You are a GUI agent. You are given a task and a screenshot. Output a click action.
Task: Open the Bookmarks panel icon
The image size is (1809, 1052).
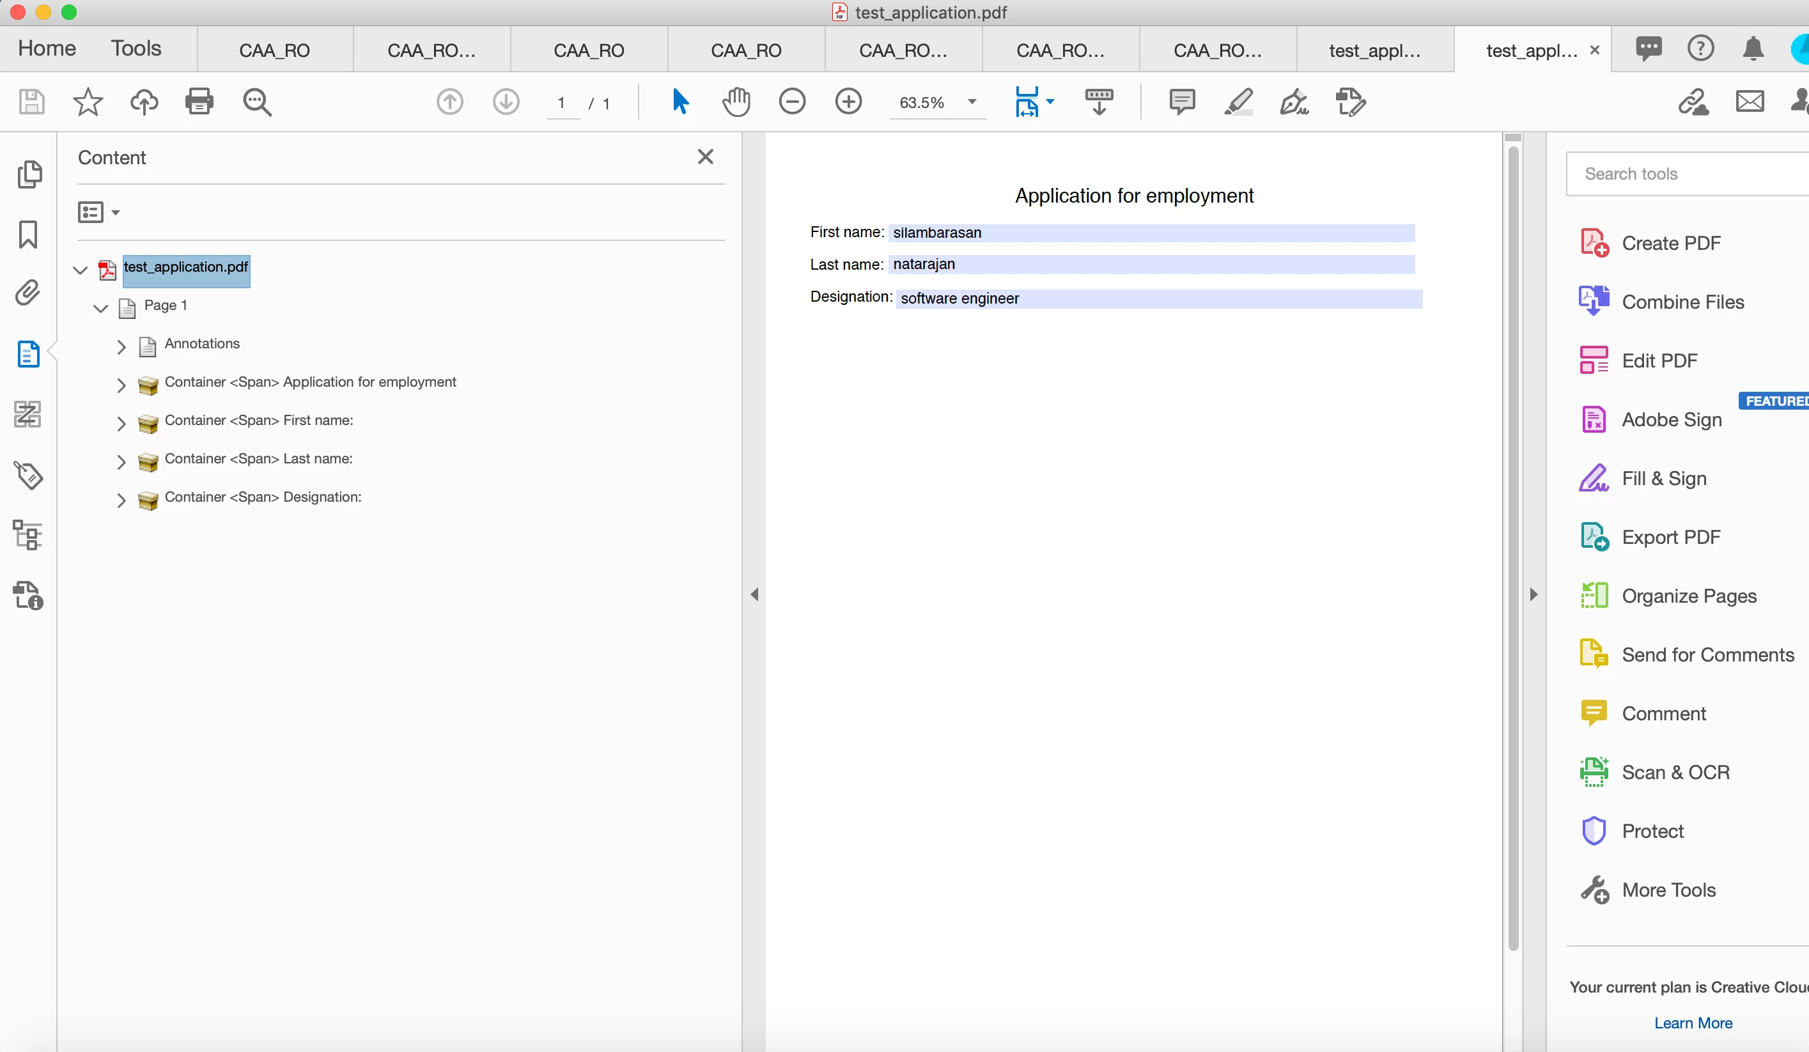(x=28, y=234)
